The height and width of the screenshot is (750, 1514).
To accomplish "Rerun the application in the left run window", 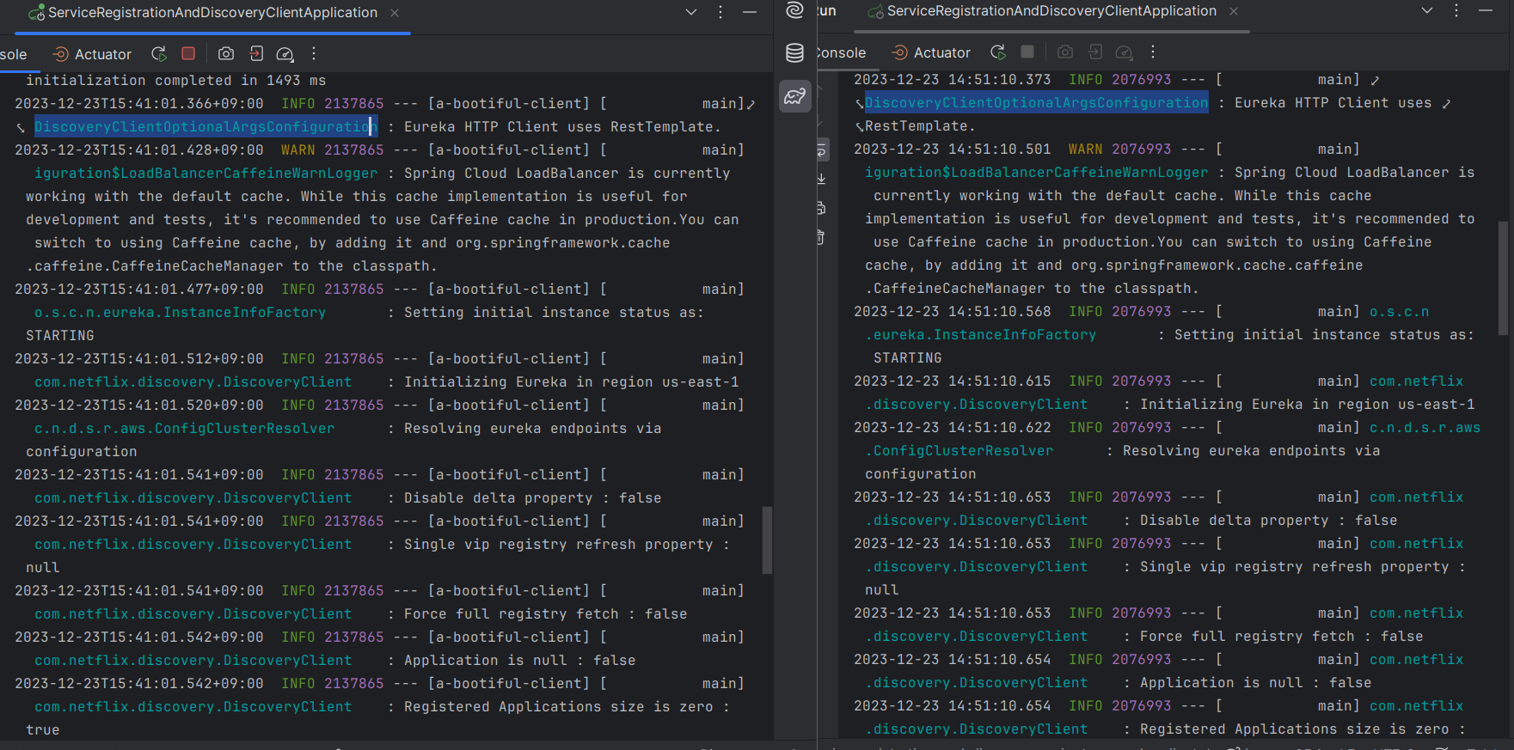I will [159, 53].
